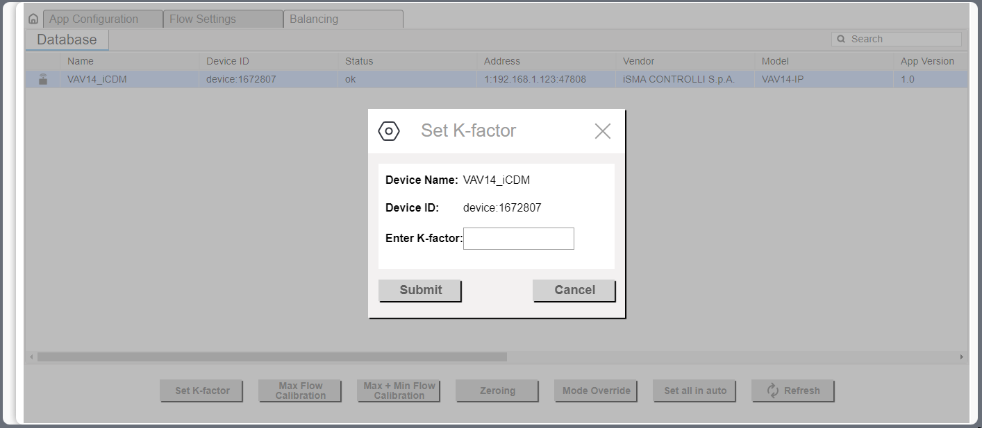Click the hexagon icon in the Set K-factor dialog
Screen dimensions: 982x428
tap(388, 130)
